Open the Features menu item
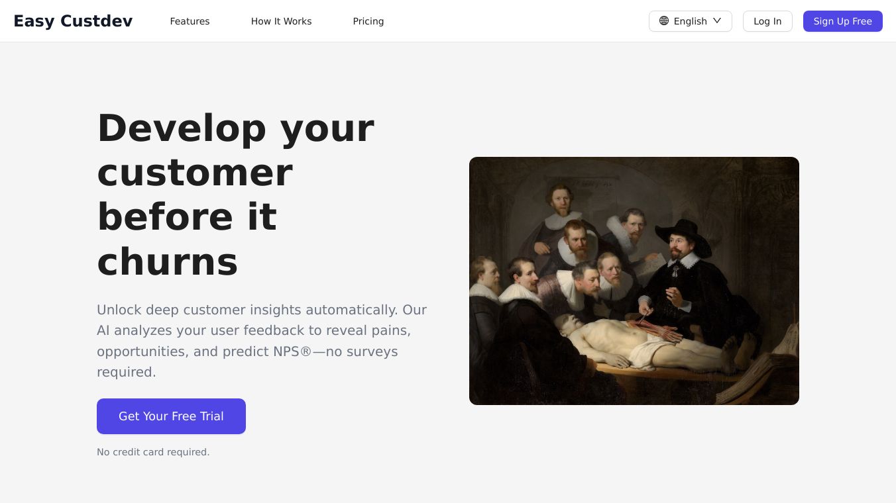Image resolution: width=896 pixels, height=503 pixels. [190, 21]
